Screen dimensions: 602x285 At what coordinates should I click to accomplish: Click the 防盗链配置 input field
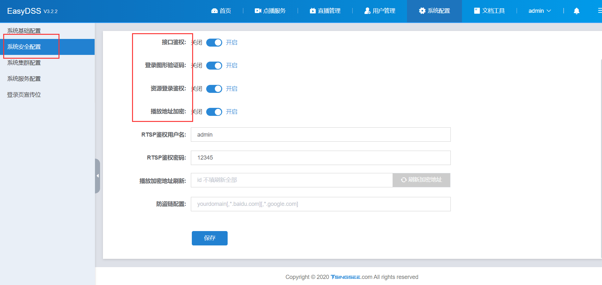[321, 204]
